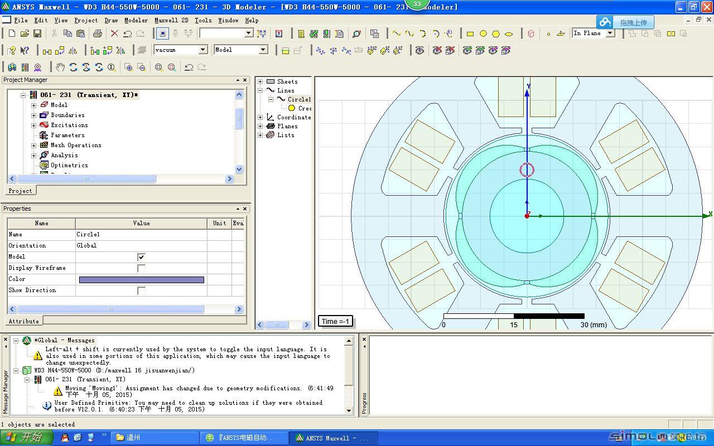Open the What's This help pointer

[x=25, y=50]
